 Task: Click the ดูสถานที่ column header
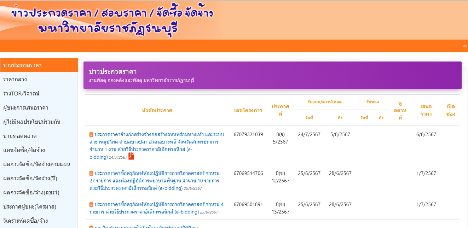400,110
